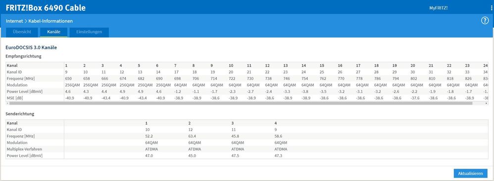Click the Senderichtung heading
The image size is (494, 181).
(20, 114)
